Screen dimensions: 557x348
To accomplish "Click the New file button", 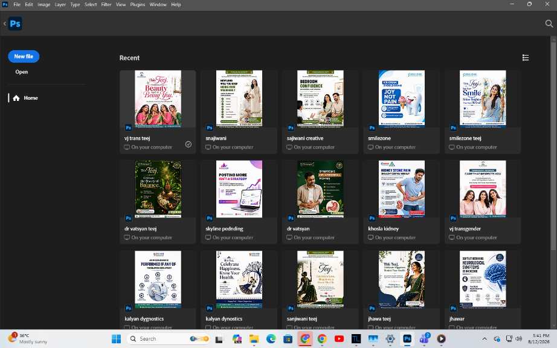I will pyautogui.click(x=24, y=56).
